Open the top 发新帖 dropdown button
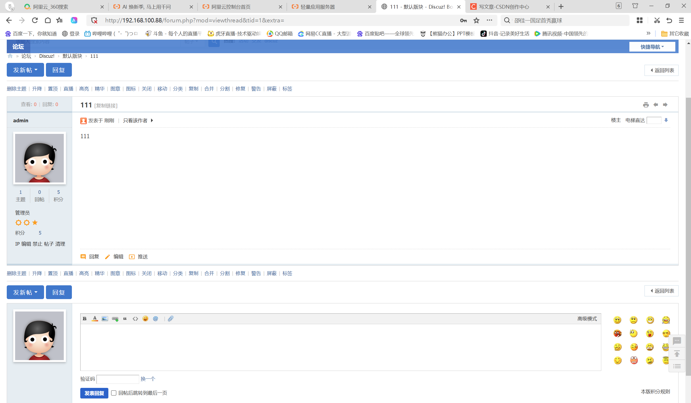 (25, 70)
